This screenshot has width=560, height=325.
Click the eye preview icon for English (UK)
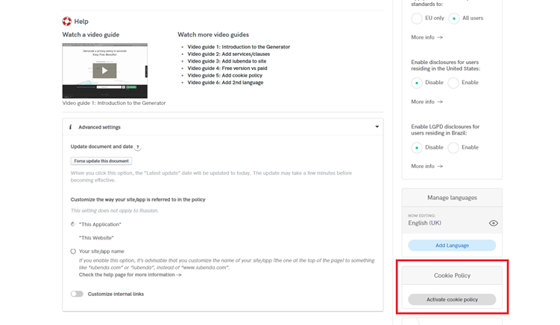tap(493, 223)
